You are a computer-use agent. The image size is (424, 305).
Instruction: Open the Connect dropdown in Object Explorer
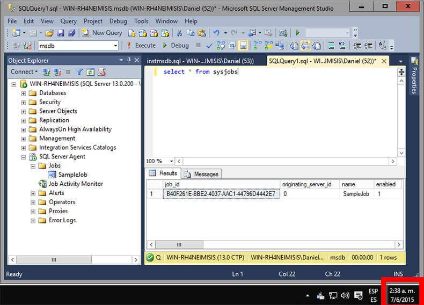tap(24, 72)
